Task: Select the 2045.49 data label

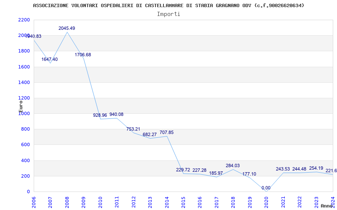Action: coord(67,28)
